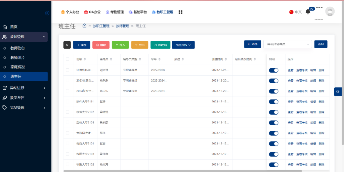Click the 筛选 filter button
Image resolution: width=344 pixels, height=172 pixels.
(253, 44)
